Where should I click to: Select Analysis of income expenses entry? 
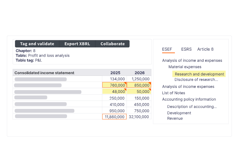(188, 87)
